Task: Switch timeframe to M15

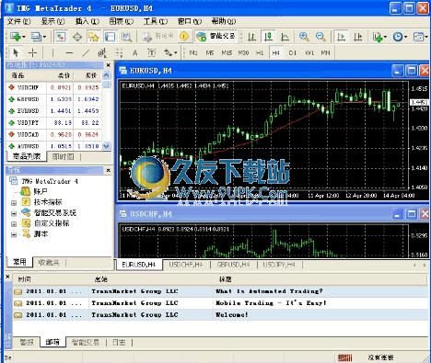Action: [227, 53]
